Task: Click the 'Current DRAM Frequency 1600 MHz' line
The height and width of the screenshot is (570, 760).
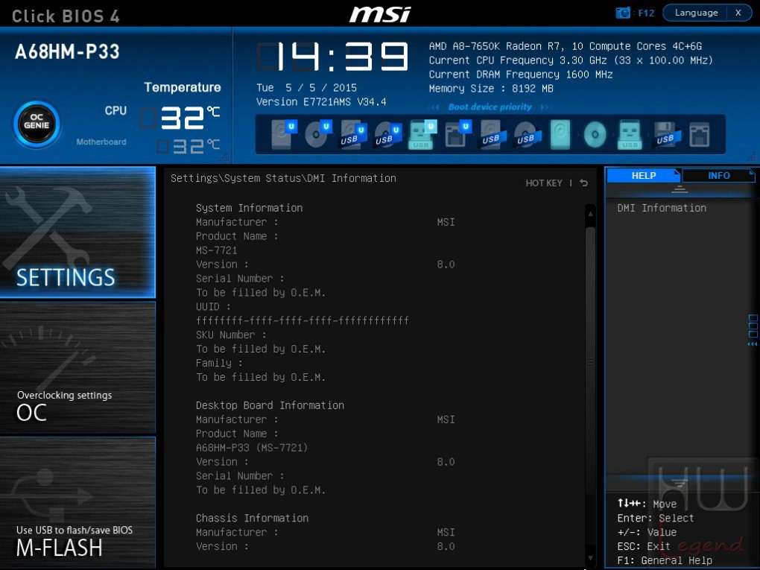Action: pos(521,75)
